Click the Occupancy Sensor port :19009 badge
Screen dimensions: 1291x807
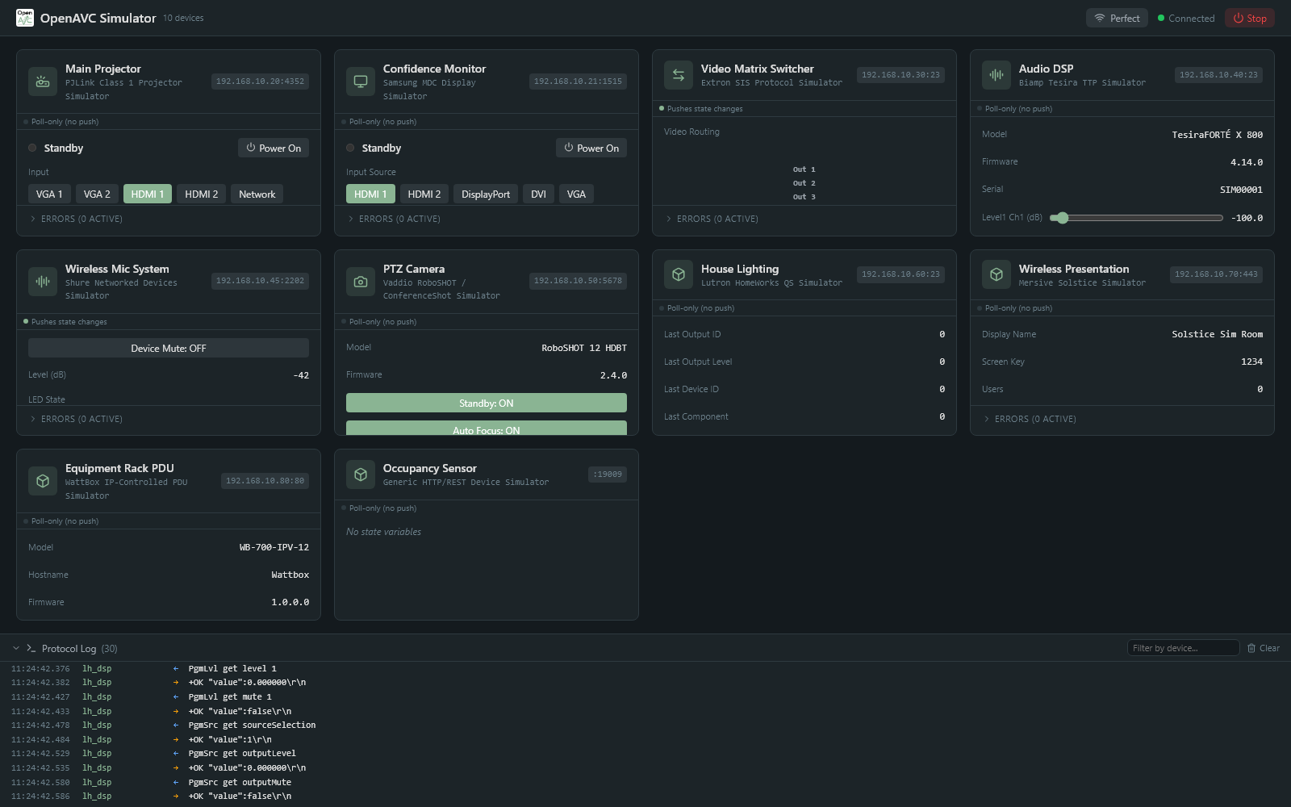tap(608, 475)
